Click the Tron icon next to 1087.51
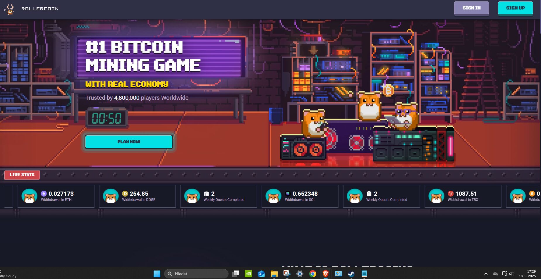Screen dimensions: 541x279 [451, 194]
